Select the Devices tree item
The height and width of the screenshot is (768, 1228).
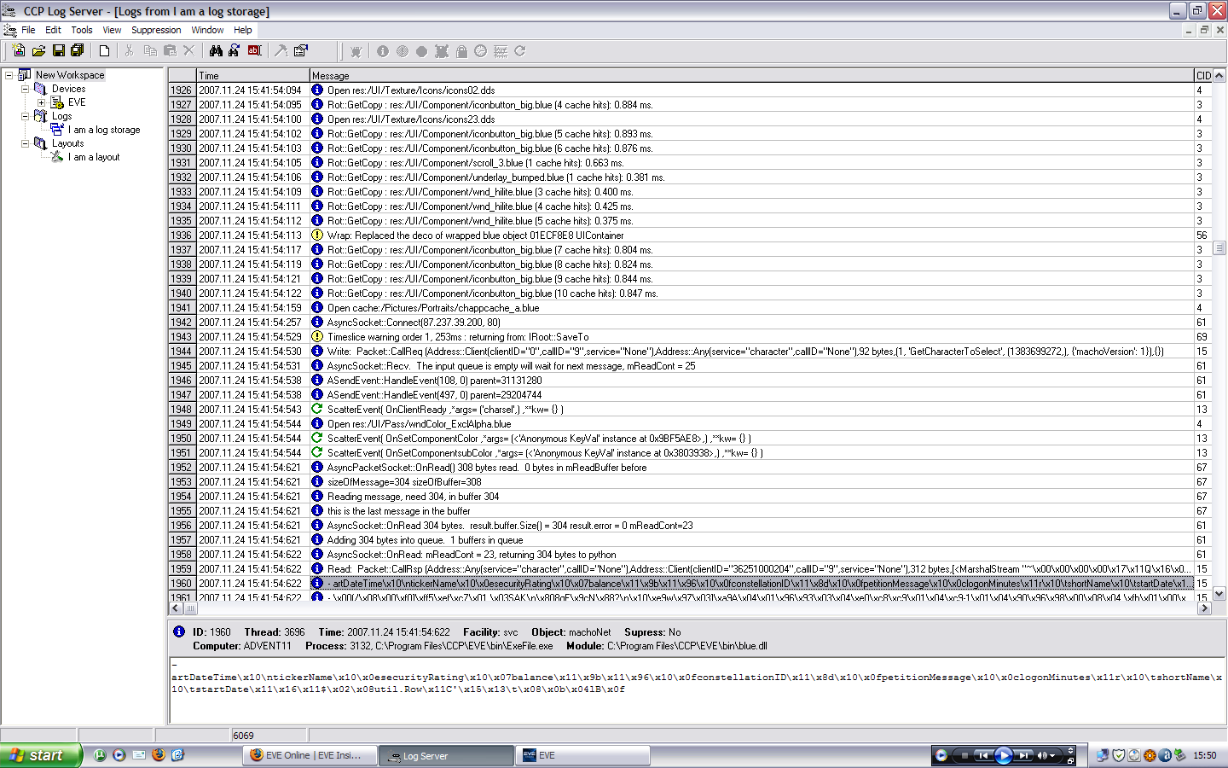point(68,89)
